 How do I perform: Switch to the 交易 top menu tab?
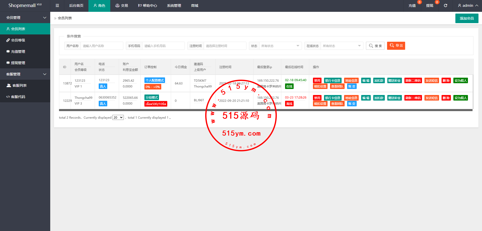click(x=122, y=6)
